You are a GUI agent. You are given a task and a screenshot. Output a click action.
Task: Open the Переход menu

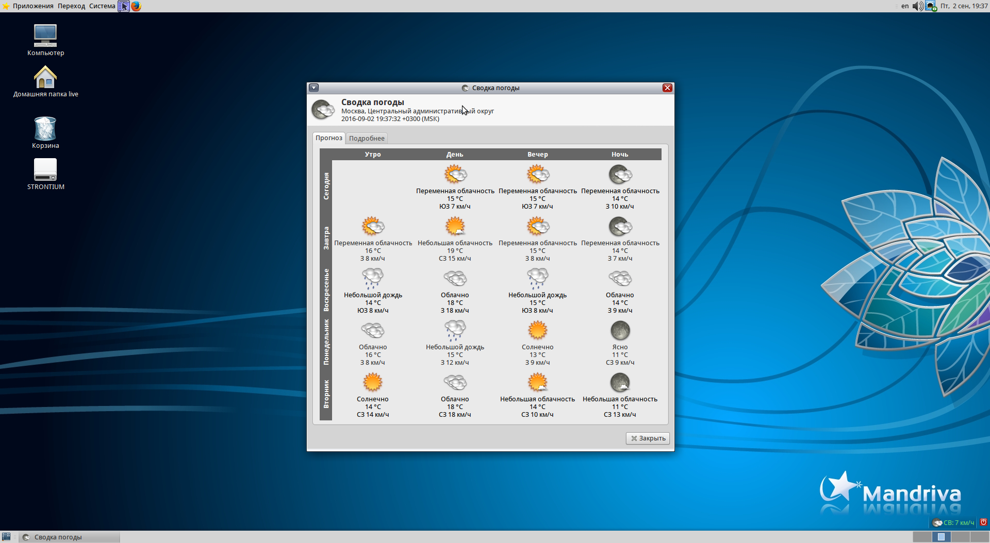point(71,6)
